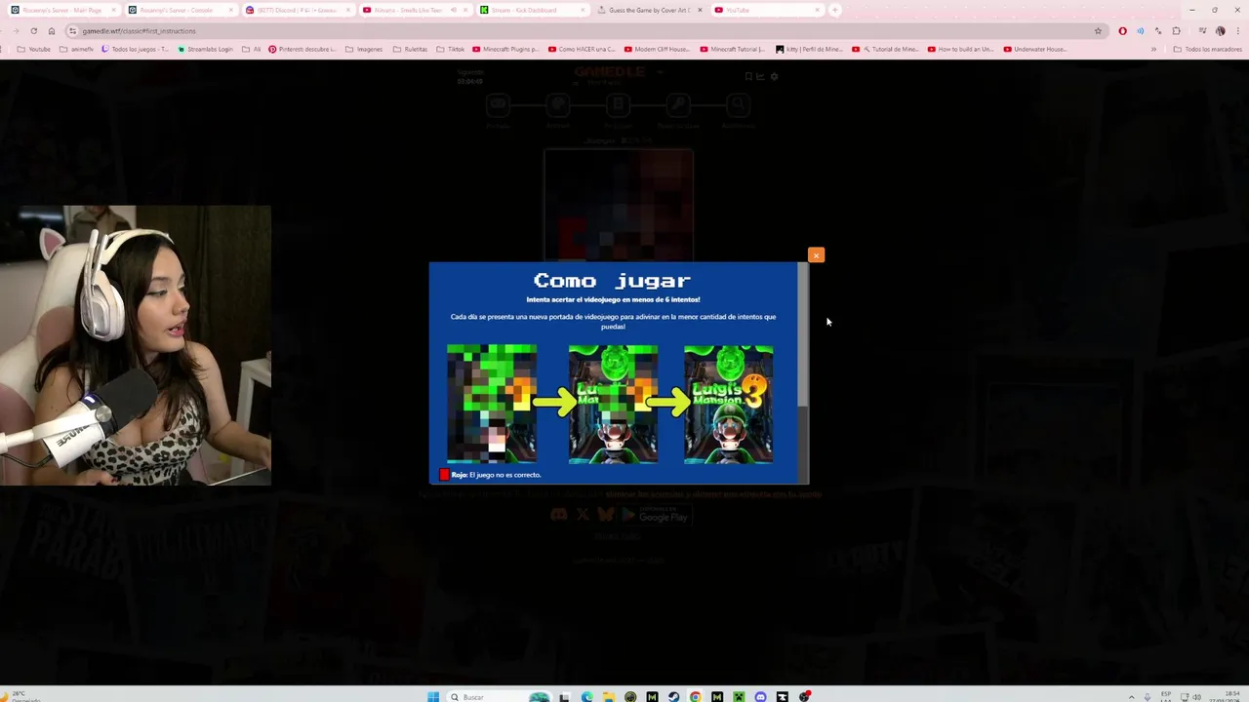Open 'Modern Cliff House' bookmark
Screen dimensions: 1249x702
pos(656,49)
